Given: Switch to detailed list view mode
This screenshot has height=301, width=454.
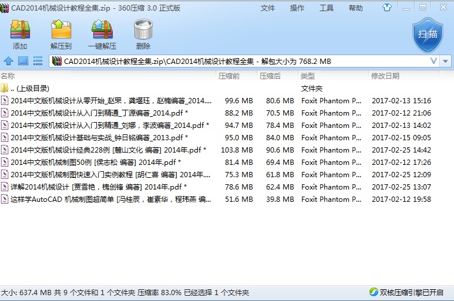Looking at the screenshot, I should tap(38, 61).
